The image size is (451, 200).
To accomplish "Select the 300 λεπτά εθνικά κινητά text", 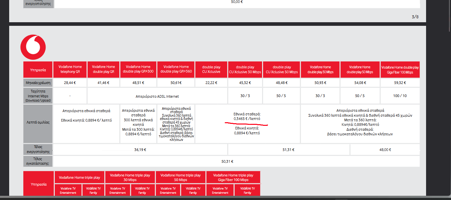I will pyautogui.click(x=138, y=122).
